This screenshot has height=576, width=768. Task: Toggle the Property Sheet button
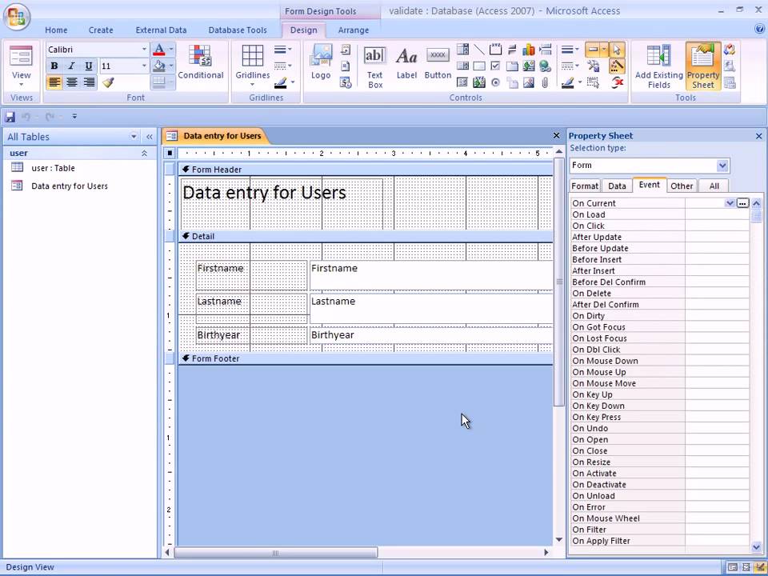click(x=703, y=66)
